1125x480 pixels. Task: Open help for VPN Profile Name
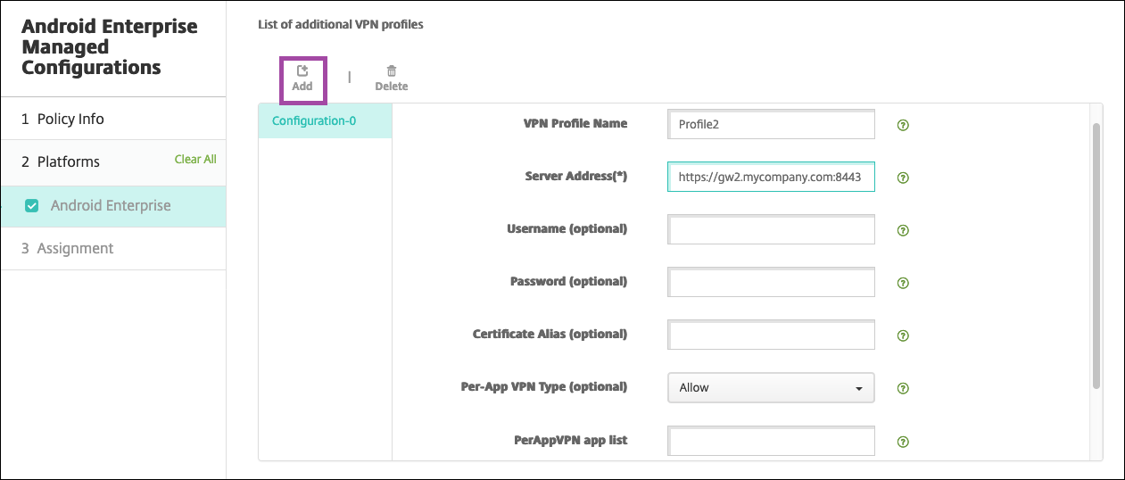pos(903,126)
